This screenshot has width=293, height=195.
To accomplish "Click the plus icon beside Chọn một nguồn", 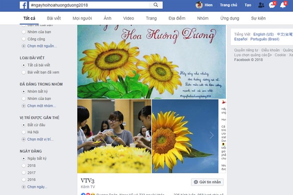I will click(24, 46).
